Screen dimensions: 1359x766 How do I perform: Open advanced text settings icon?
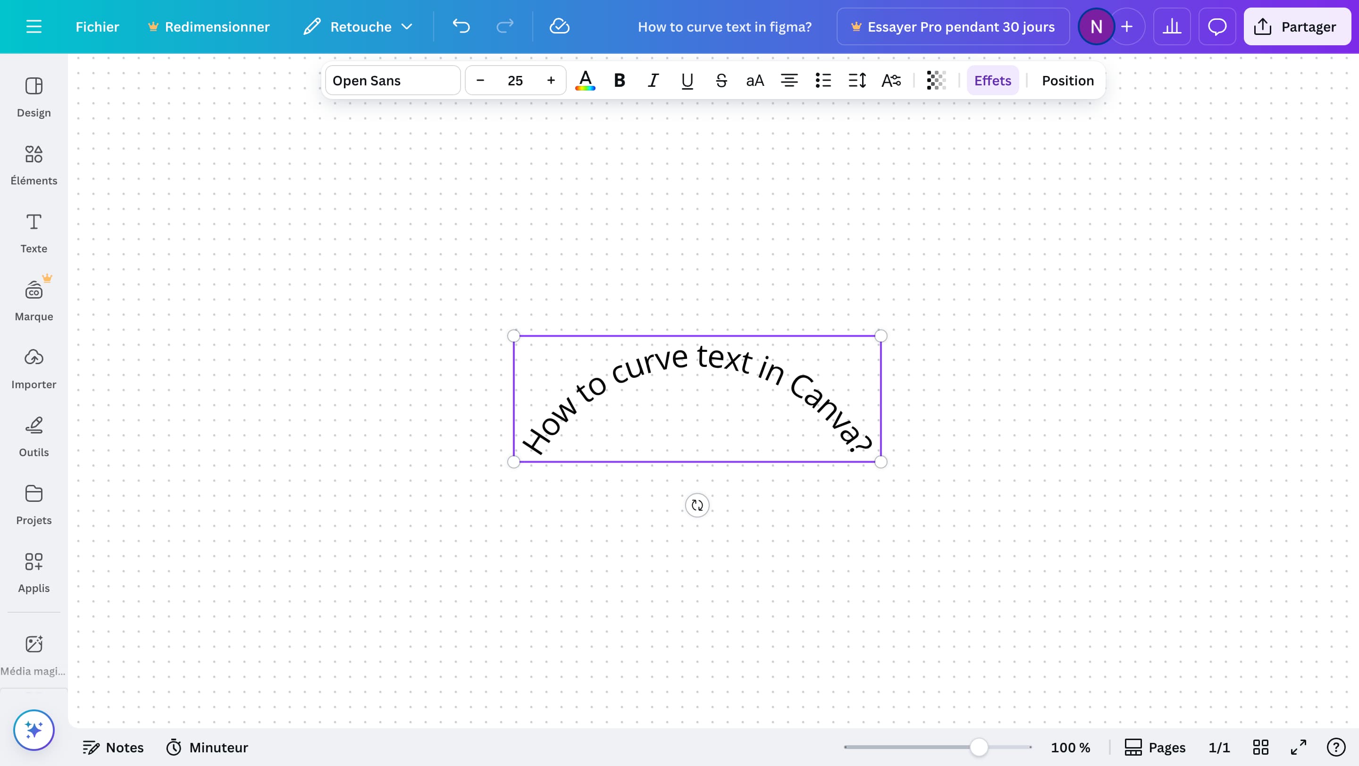point(891,81)
